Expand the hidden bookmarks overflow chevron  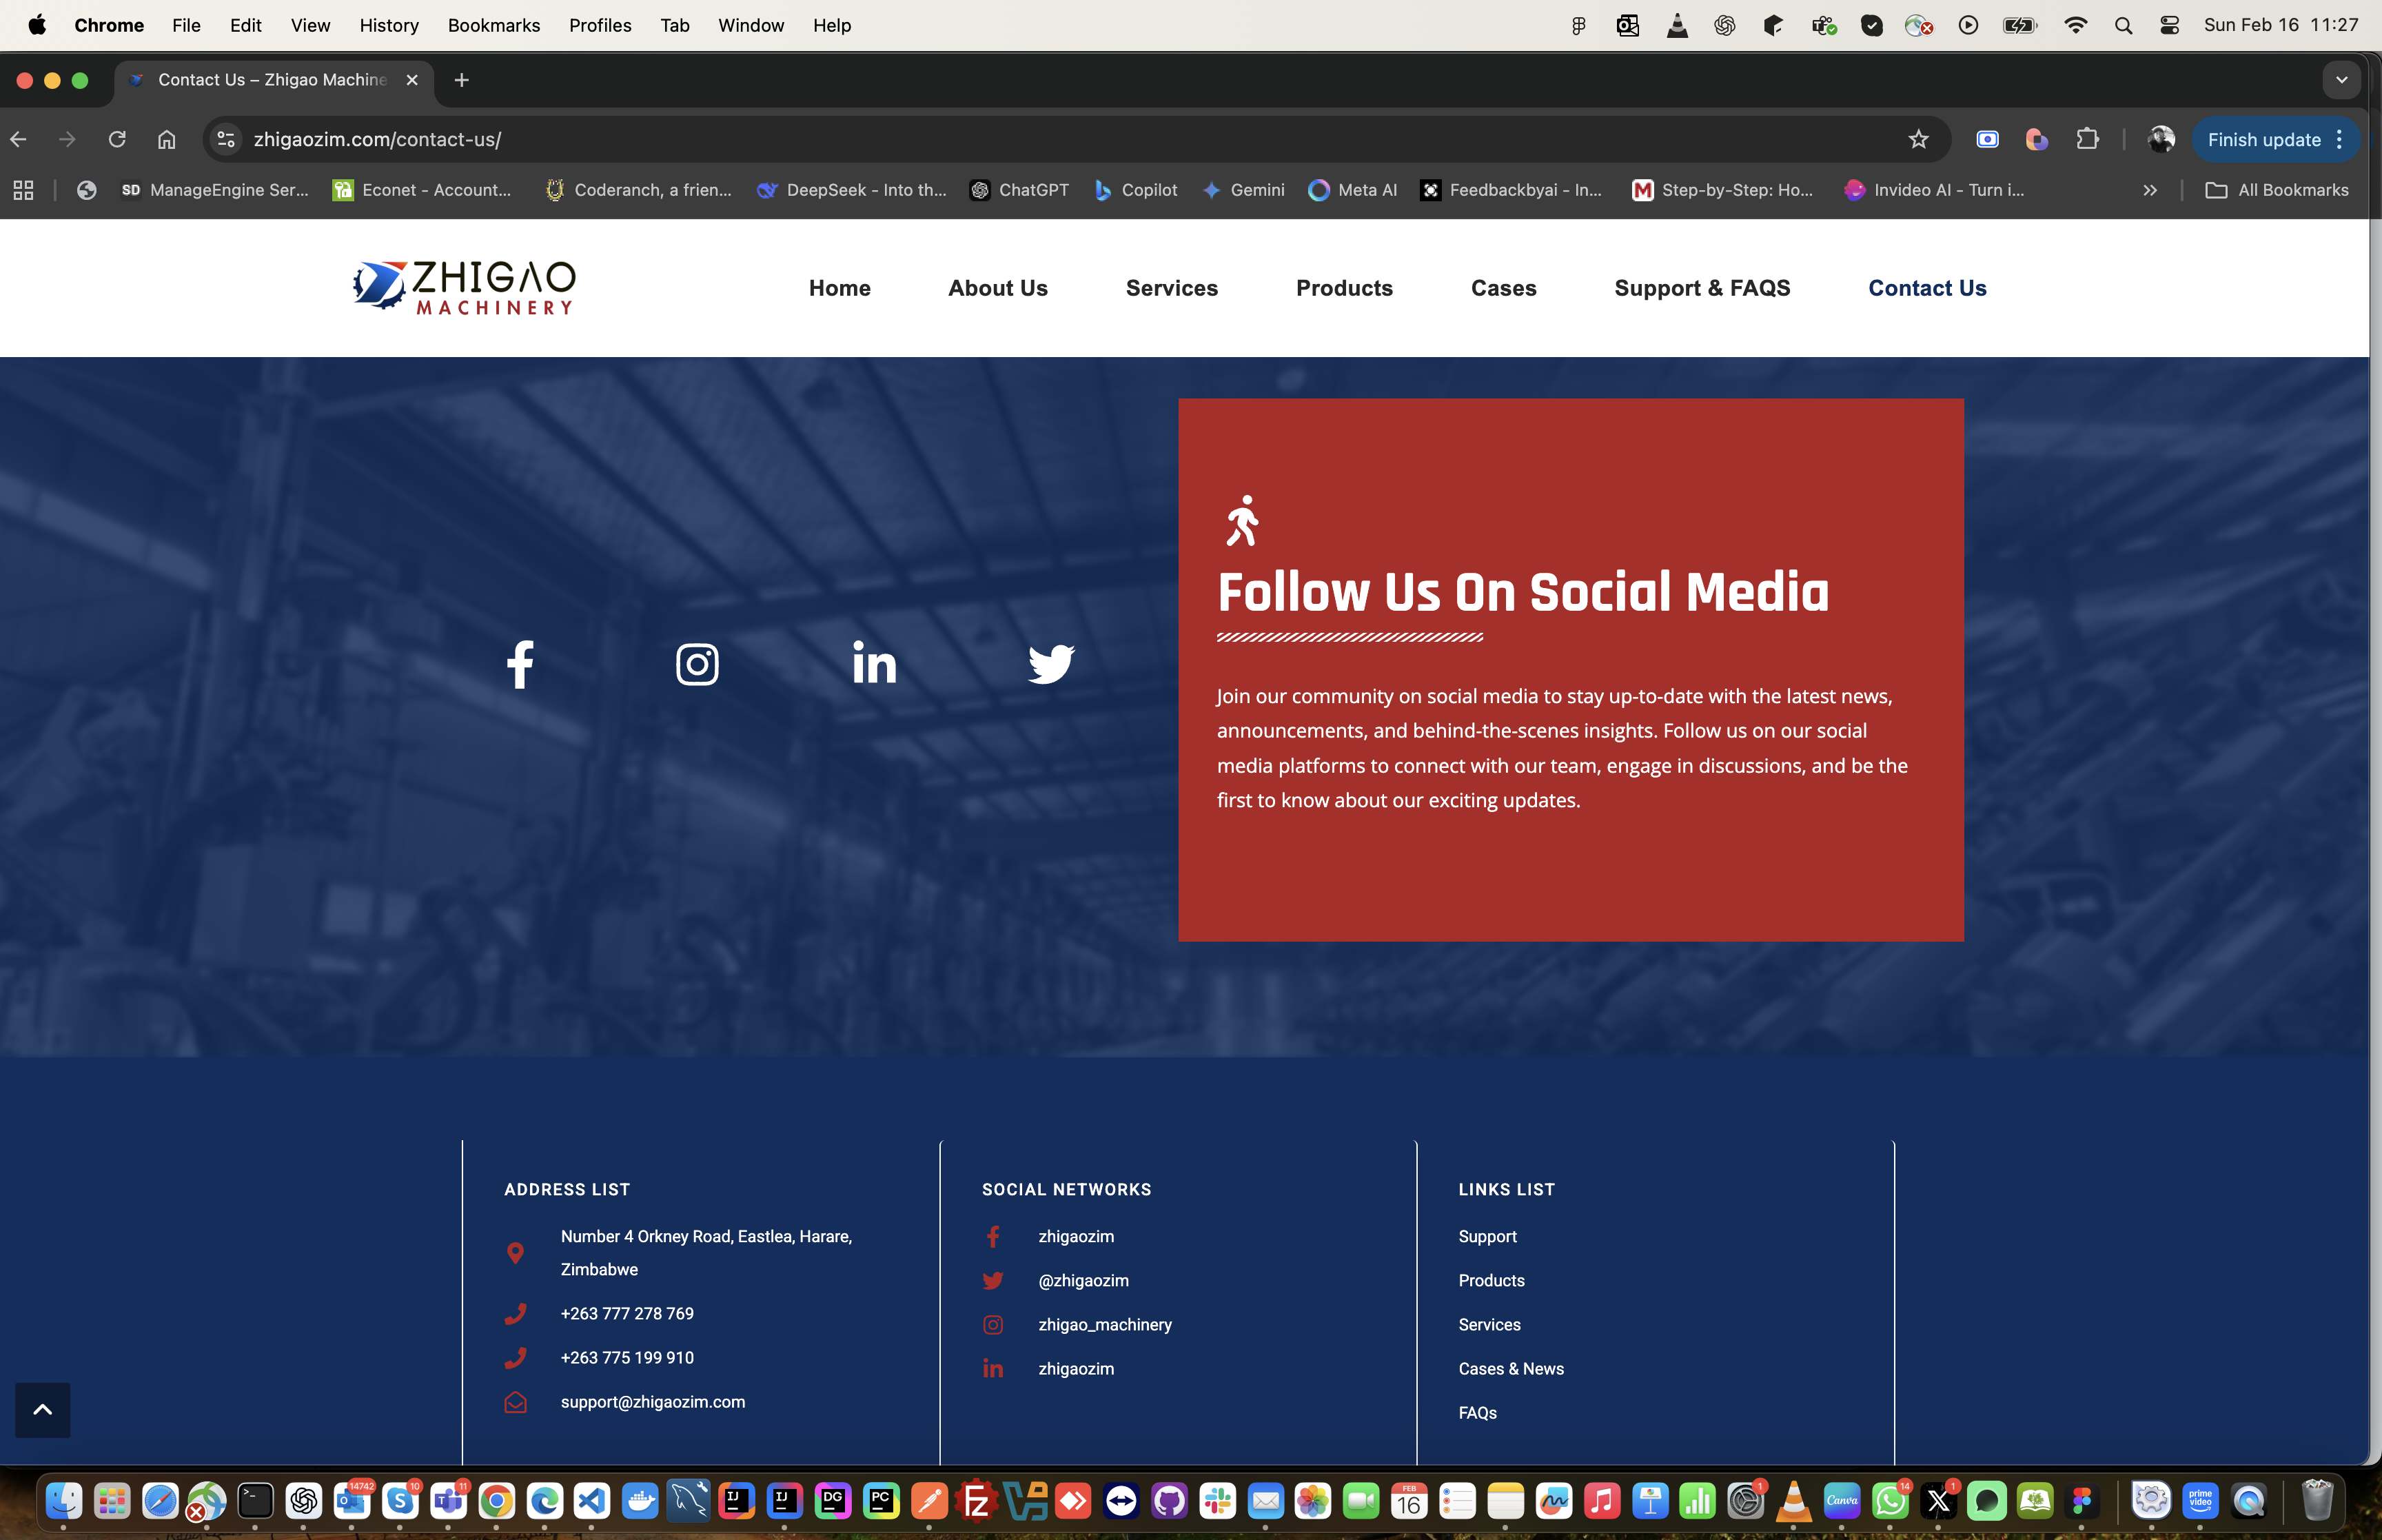pyautogui.click(x=2150, y=190)
